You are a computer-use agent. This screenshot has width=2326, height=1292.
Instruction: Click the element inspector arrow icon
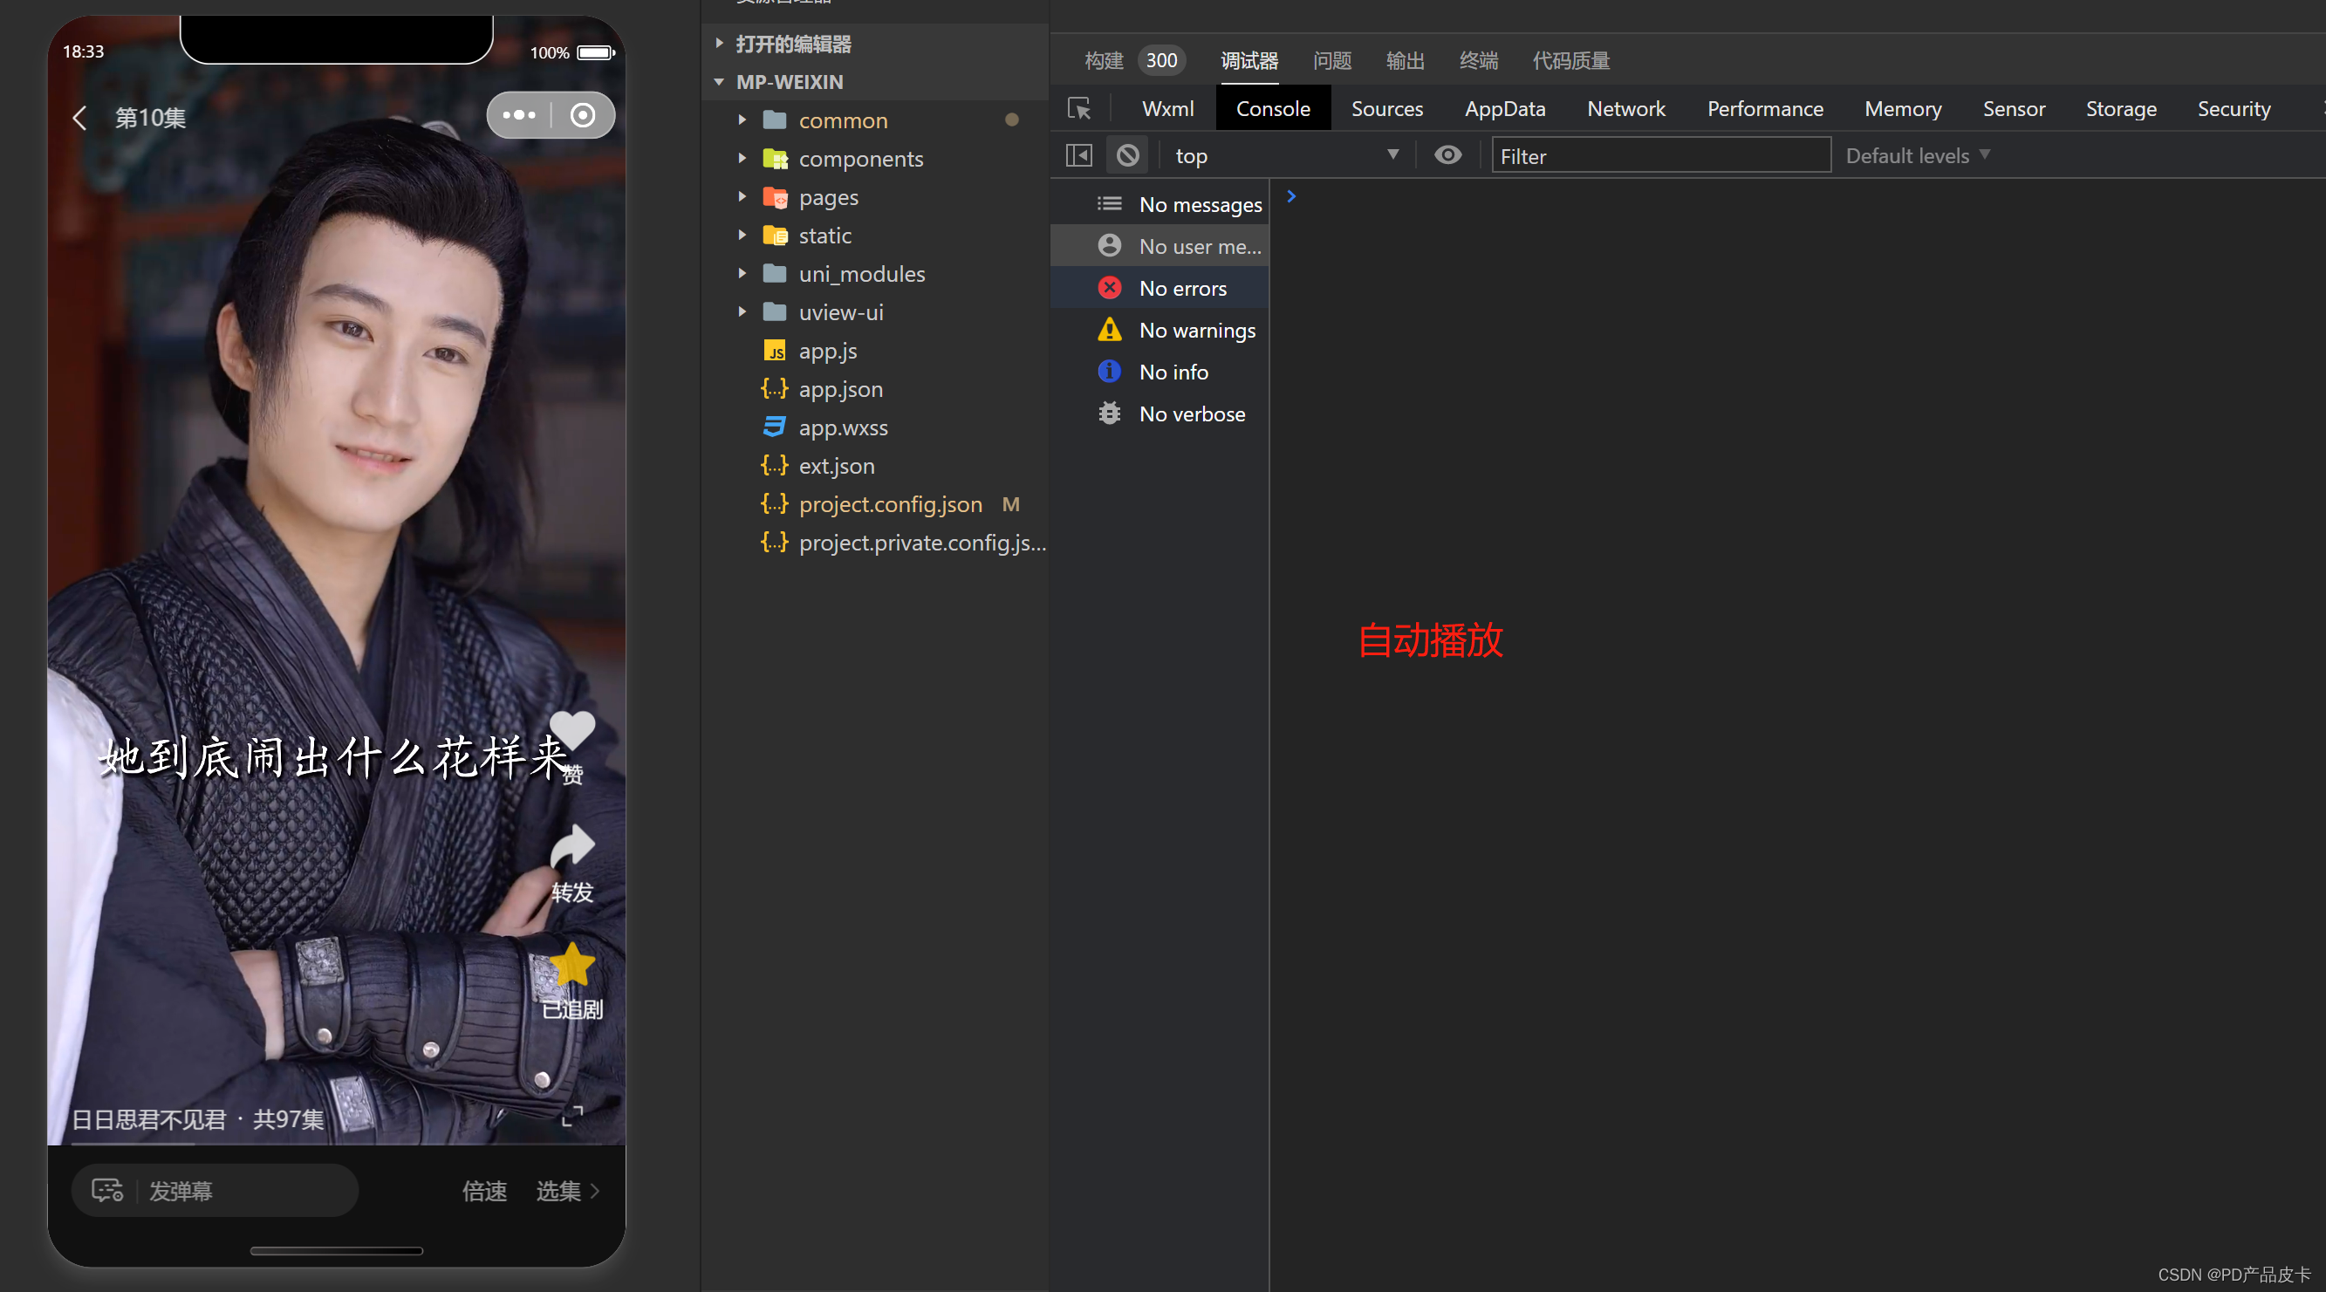[x=1079, y=109]
